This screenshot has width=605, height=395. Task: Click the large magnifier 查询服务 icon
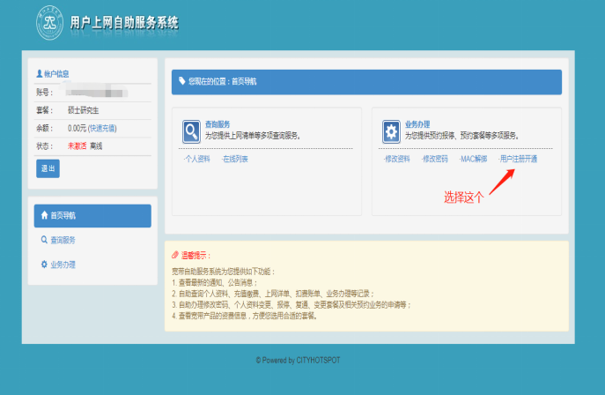[191, 131]
